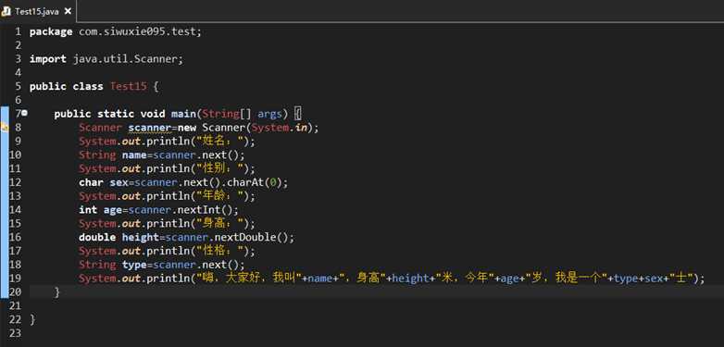The height and width of the screenshot is (347, 724).
Task: Click the type variable declaration on line 18
Action: click(134, 265)
